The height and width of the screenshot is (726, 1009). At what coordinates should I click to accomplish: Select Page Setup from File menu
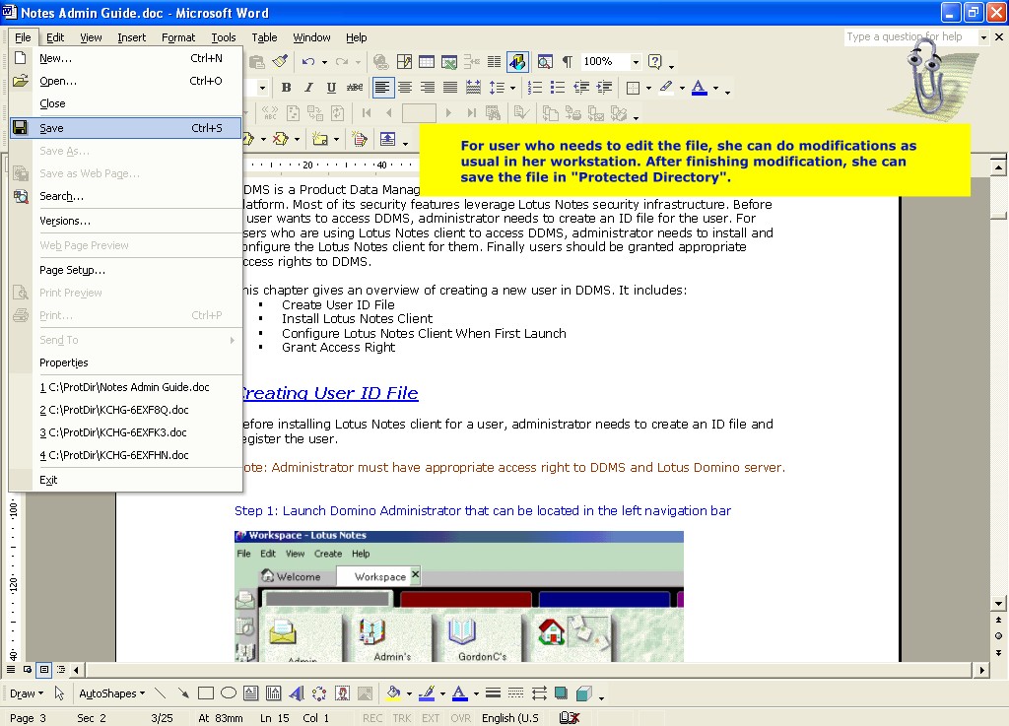(72, 270)
